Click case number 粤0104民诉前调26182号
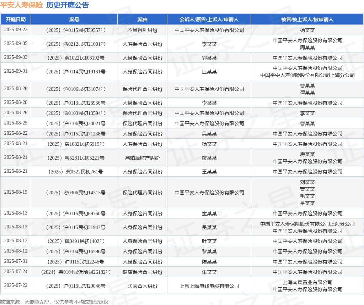 tap(76, 272)
